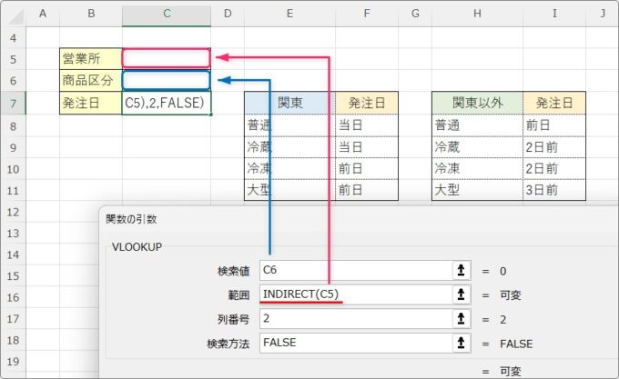This screenshot has height=379, width=619.
Task: Click the 範囲 input containing INDIRECT(C5)
Action: click(x=355, y=294)
